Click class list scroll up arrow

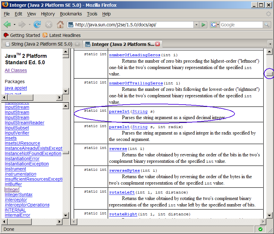pyautogui.click(x=65, y=106)
